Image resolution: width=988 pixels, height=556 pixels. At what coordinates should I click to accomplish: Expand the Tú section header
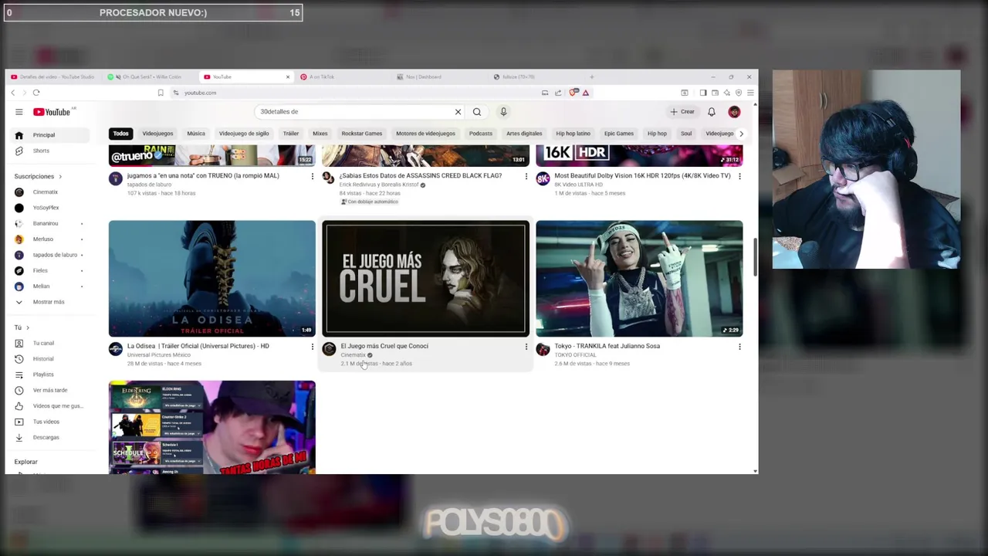pos(22,327)
